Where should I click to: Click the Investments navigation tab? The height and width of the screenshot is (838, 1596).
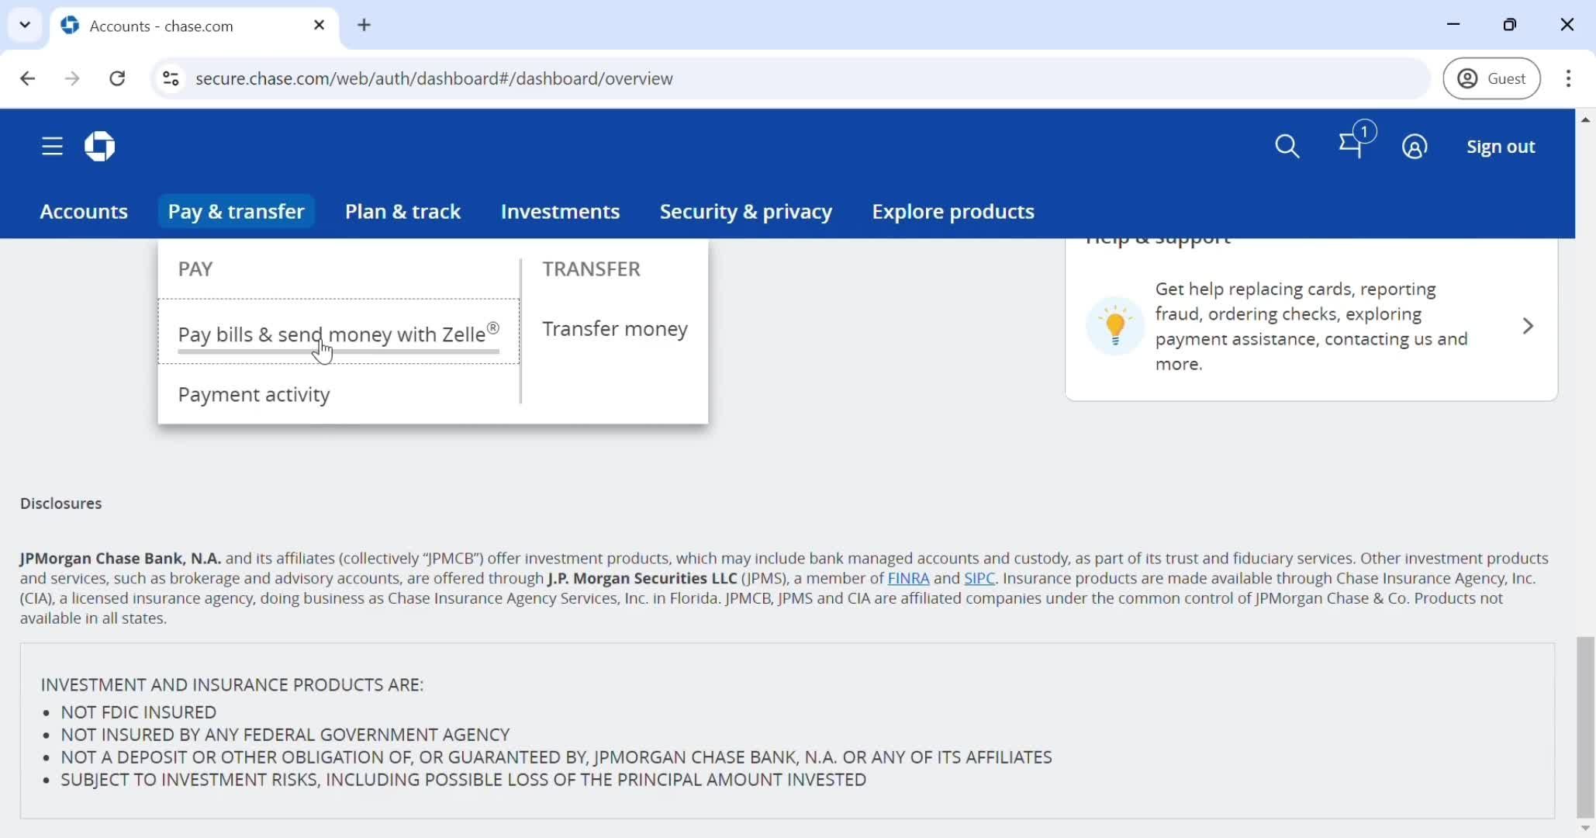pos(561,211)
